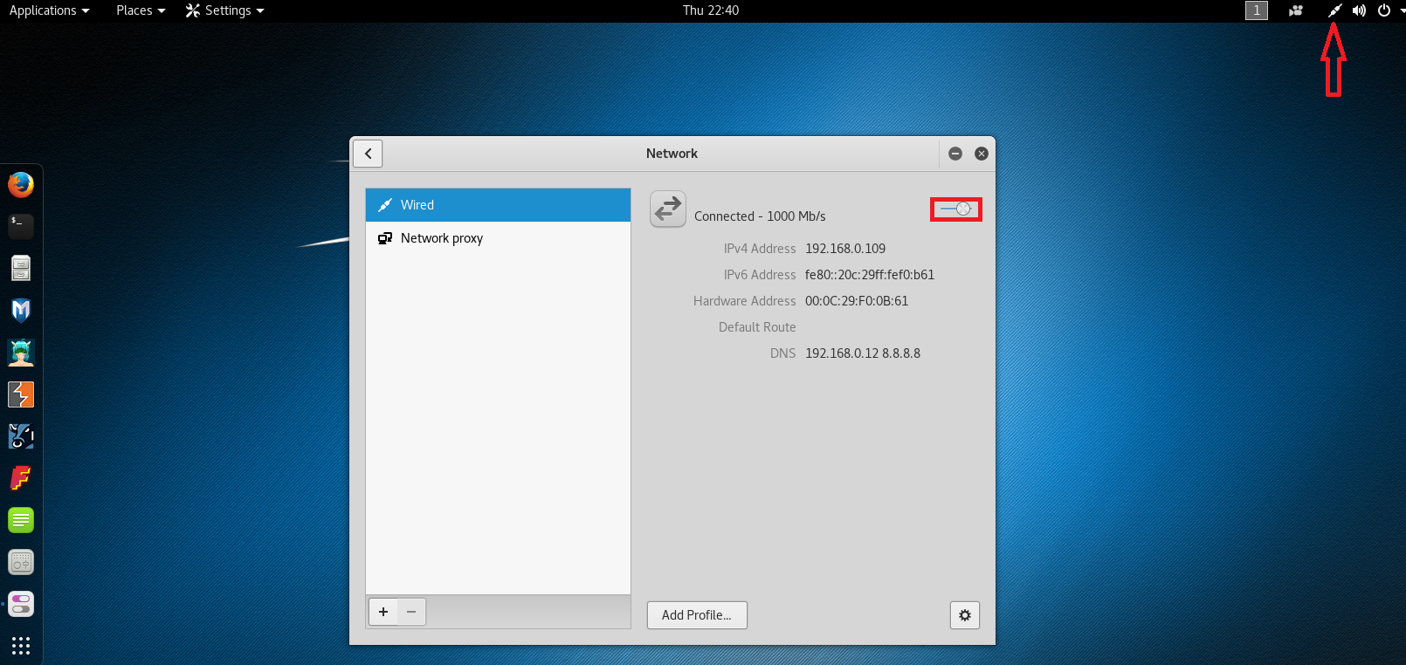Click the wired network icon in top bar

(1334, 10)
